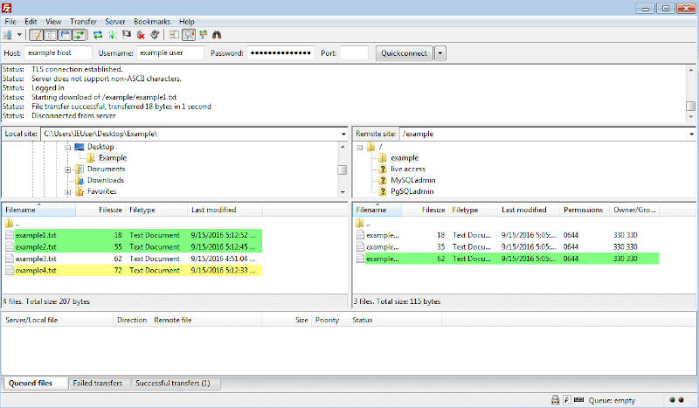The height and width of the screenshot is (408, 699).
Task: Select local file example2.txt
Action: tap(134, 246)
